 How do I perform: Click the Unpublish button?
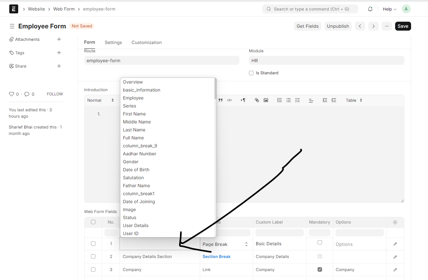pyautogui.click(x=338, y=26)
